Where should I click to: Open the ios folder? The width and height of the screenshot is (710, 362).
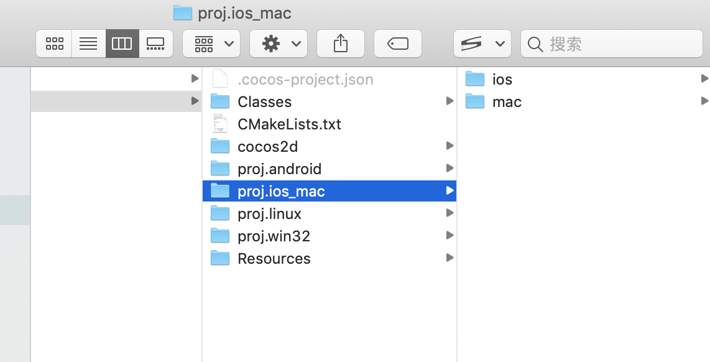pyautogui.click(x=502, y=80)
